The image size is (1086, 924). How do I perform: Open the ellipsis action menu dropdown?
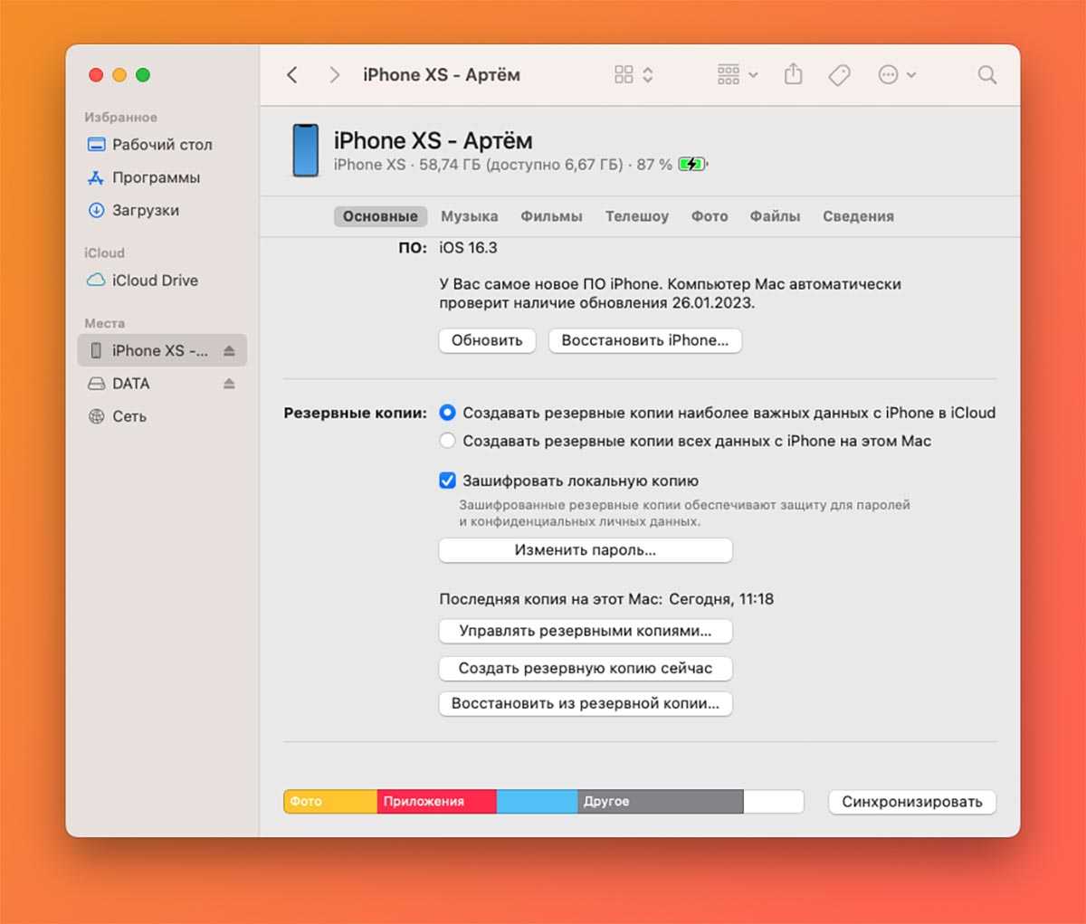(x=897, y=75)
